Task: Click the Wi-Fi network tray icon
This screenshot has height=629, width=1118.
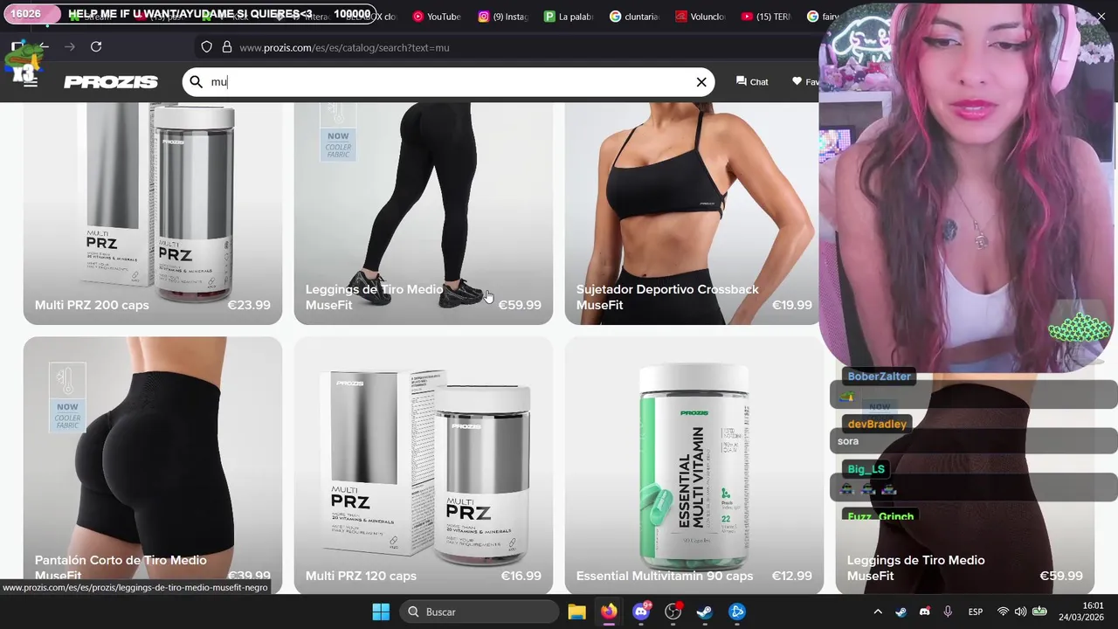Action: coord(1003,612)
